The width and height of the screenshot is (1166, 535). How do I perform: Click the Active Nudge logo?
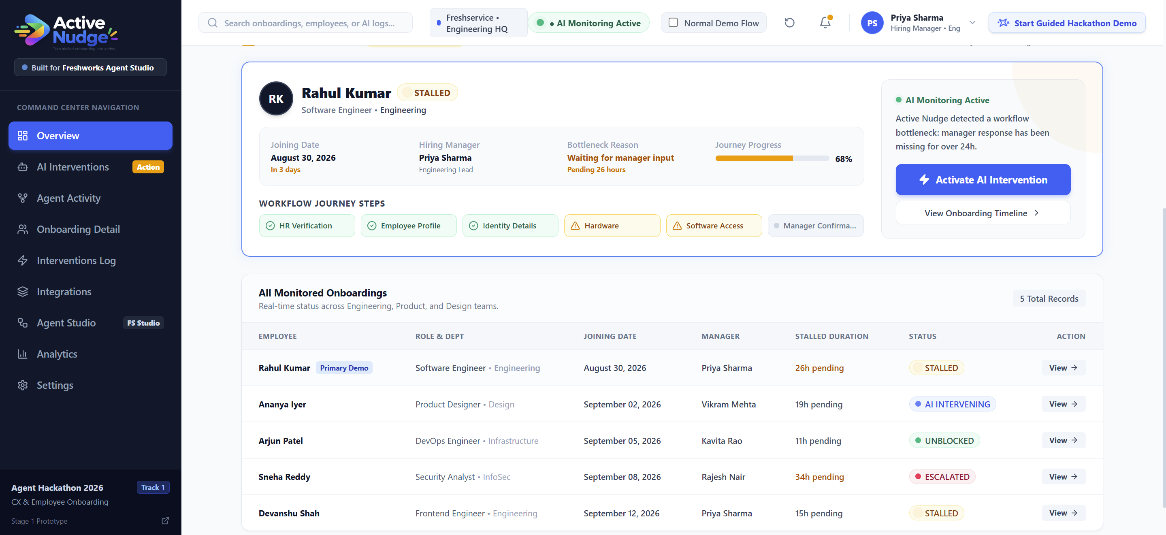coord(66,31)
